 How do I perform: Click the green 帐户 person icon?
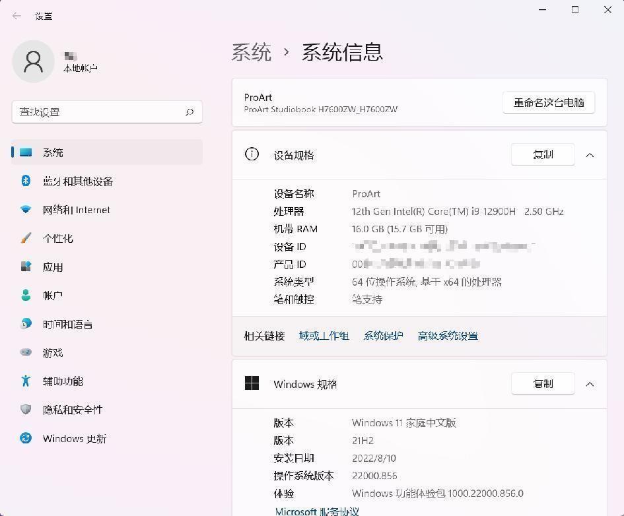point(26,296)
